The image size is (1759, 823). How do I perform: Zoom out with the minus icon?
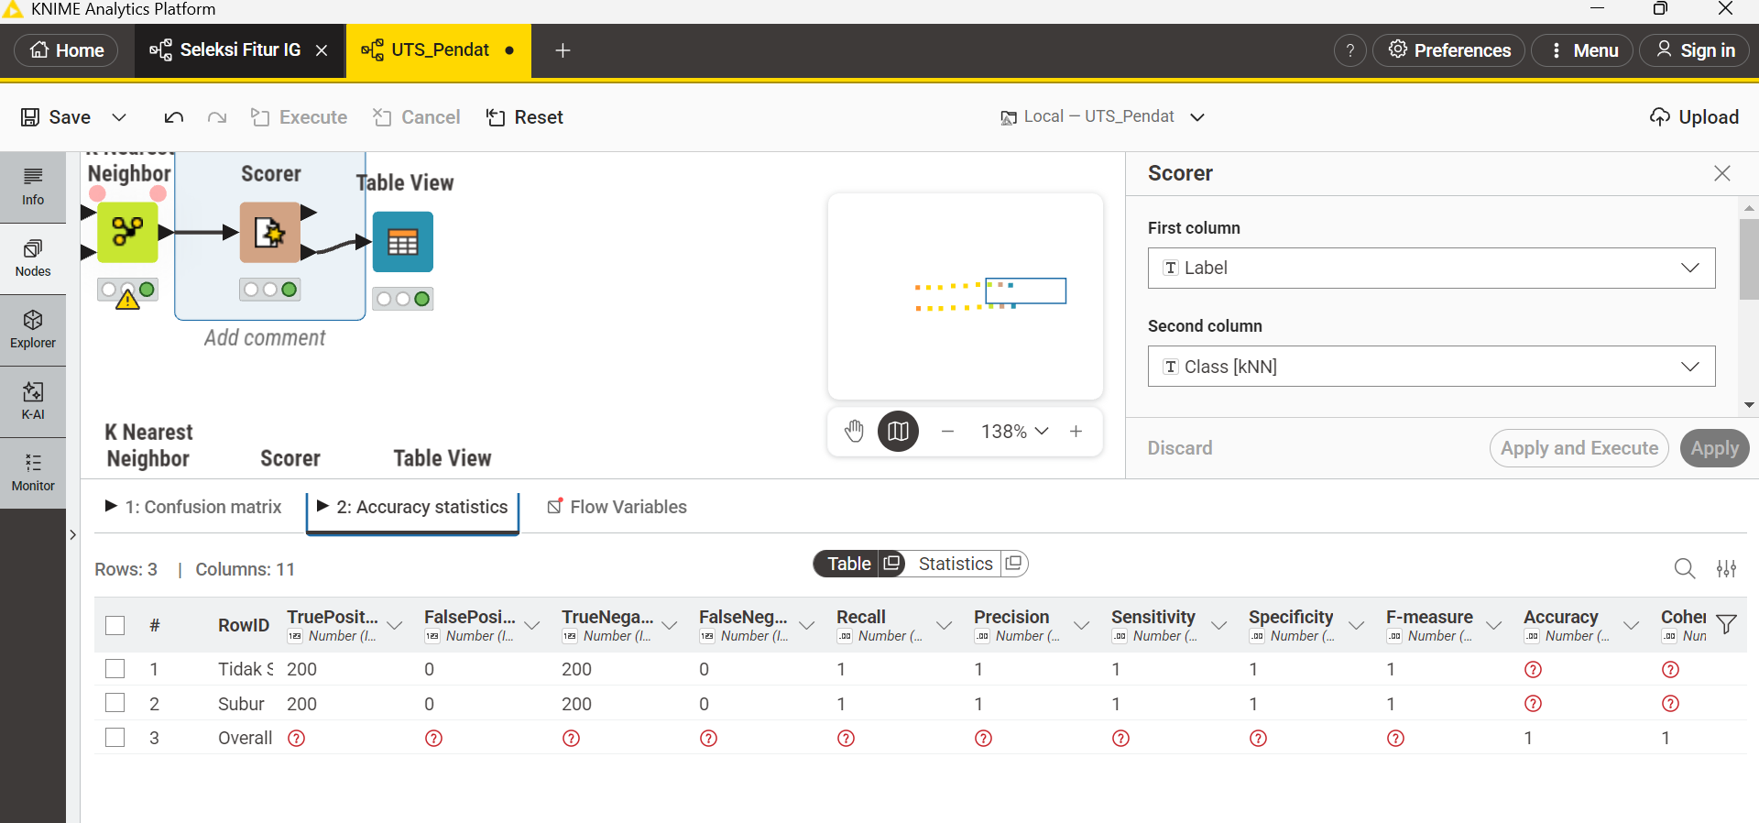pyautogui.click(x=948, y=431)
